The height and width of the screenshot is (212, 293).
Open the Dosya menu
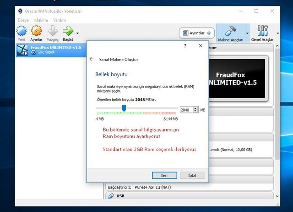coord(23,20)
